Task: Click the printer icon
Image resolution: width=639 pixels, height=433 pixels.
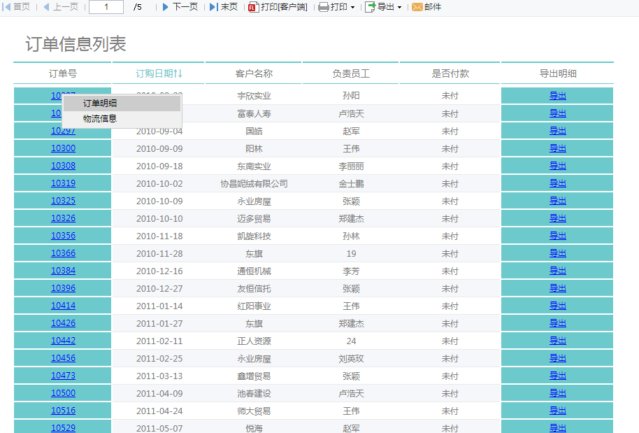Action: [x=323, y=7]
